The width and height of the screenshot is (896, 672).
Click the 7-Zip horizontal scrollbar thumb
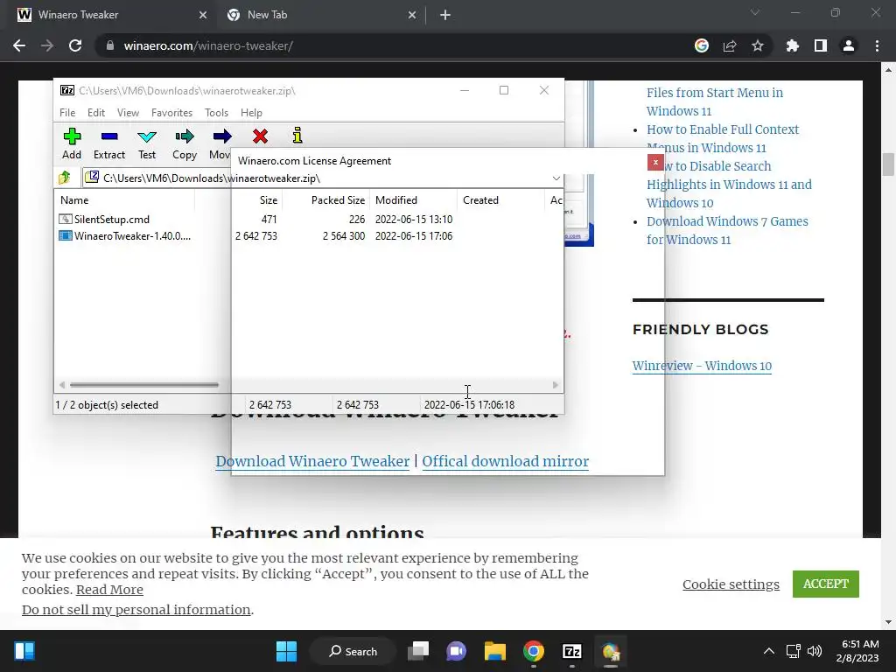pos(144,385)
